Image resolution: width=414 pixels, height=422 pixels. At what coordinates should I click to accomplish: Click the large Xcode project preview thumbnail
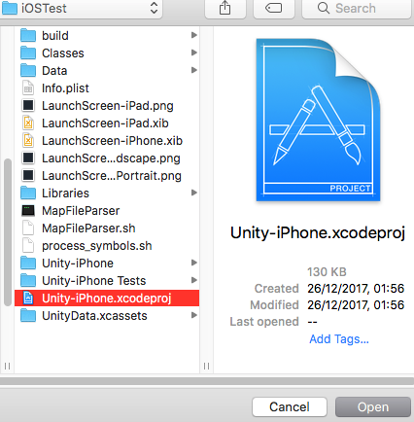click(x=318, y=120)
